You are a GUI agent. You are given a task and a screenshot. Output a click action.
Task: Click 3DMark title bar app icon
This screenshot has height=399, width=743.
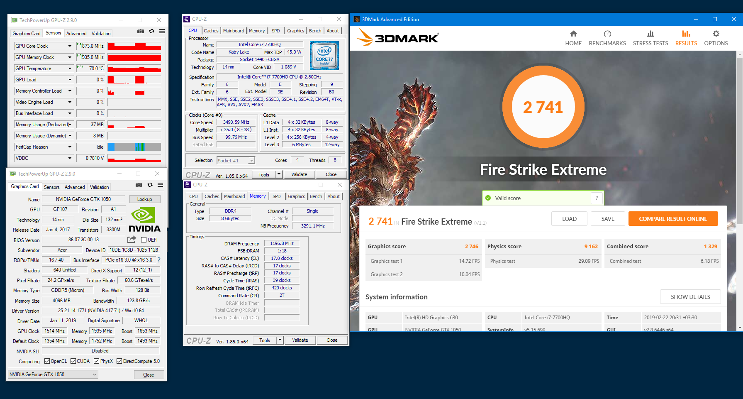tap(356, 19)
